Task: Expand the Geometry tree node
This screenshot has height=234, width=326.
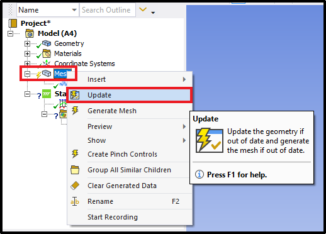Action: click(x=27, y=43)
